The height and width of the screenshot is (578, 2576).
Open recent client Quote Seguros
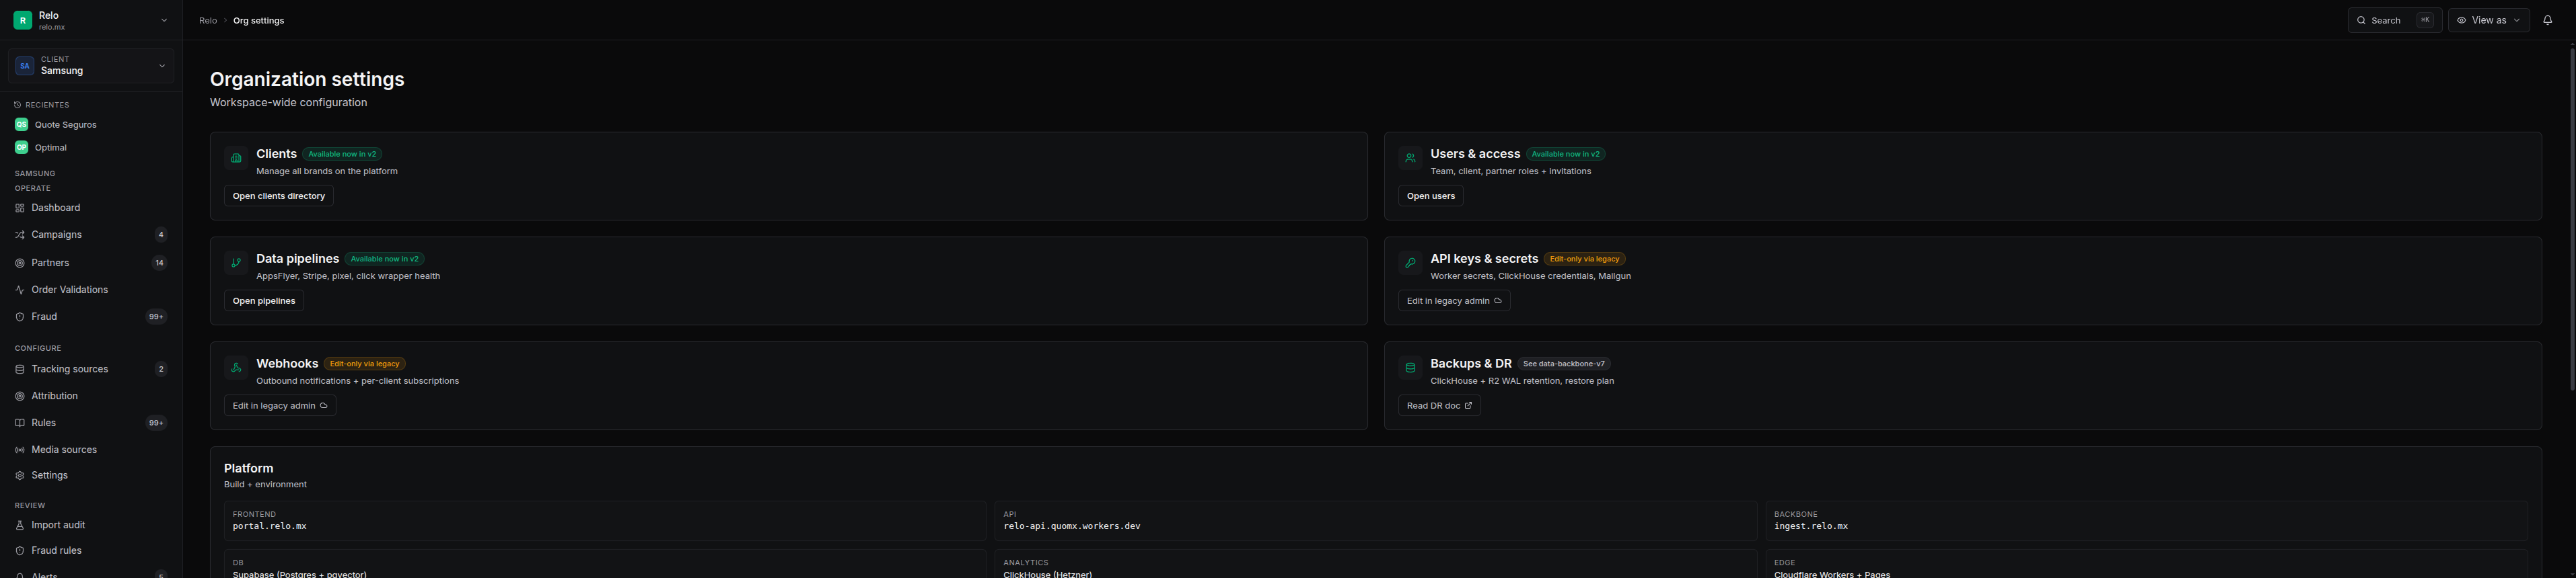coord(66,125)
